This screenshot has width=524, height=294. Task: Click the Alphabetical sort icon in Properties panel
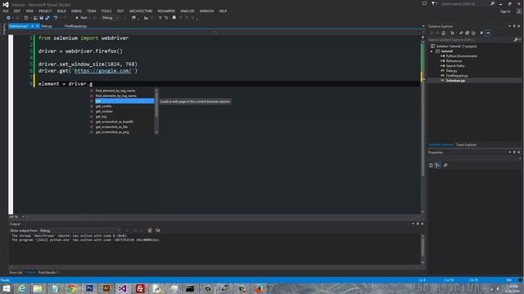[437, 165]
